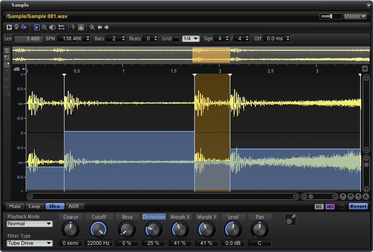The height and width of the screenshot is (252, 373).
Task: Click the volume slider beside Master
Action: click(330, 16)
